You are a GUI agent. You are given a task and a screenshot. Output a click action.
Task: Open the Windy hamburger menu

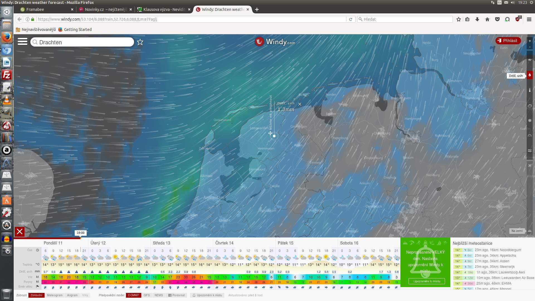coord(22,42)
